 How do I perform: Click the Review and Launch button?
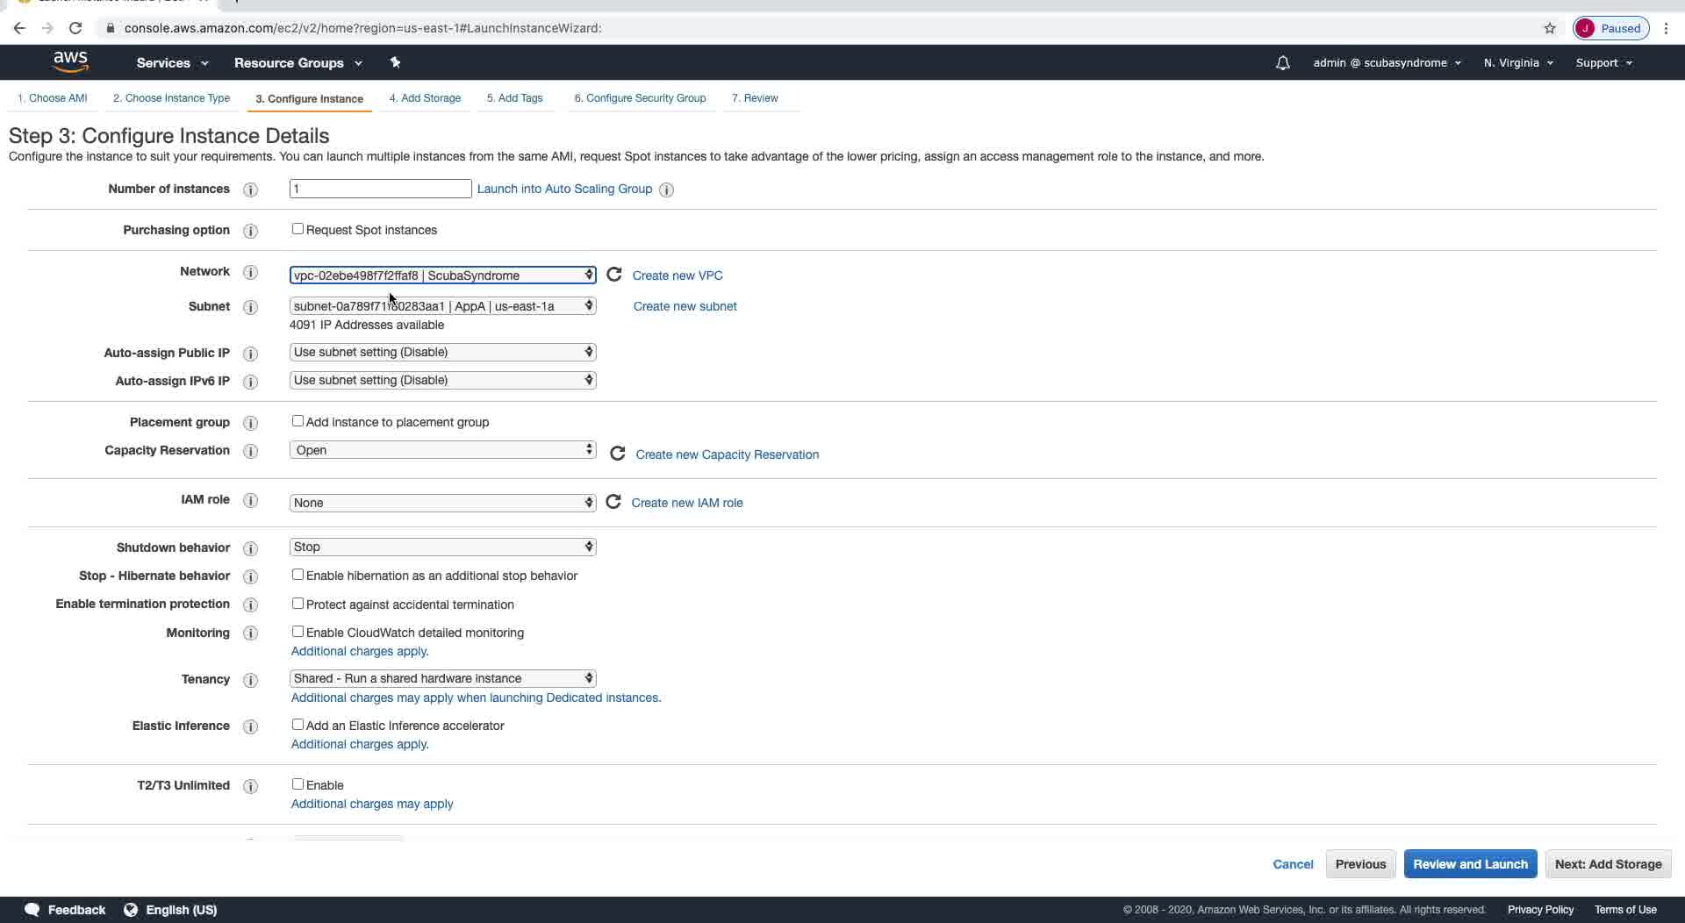(x=1470, y=864)
